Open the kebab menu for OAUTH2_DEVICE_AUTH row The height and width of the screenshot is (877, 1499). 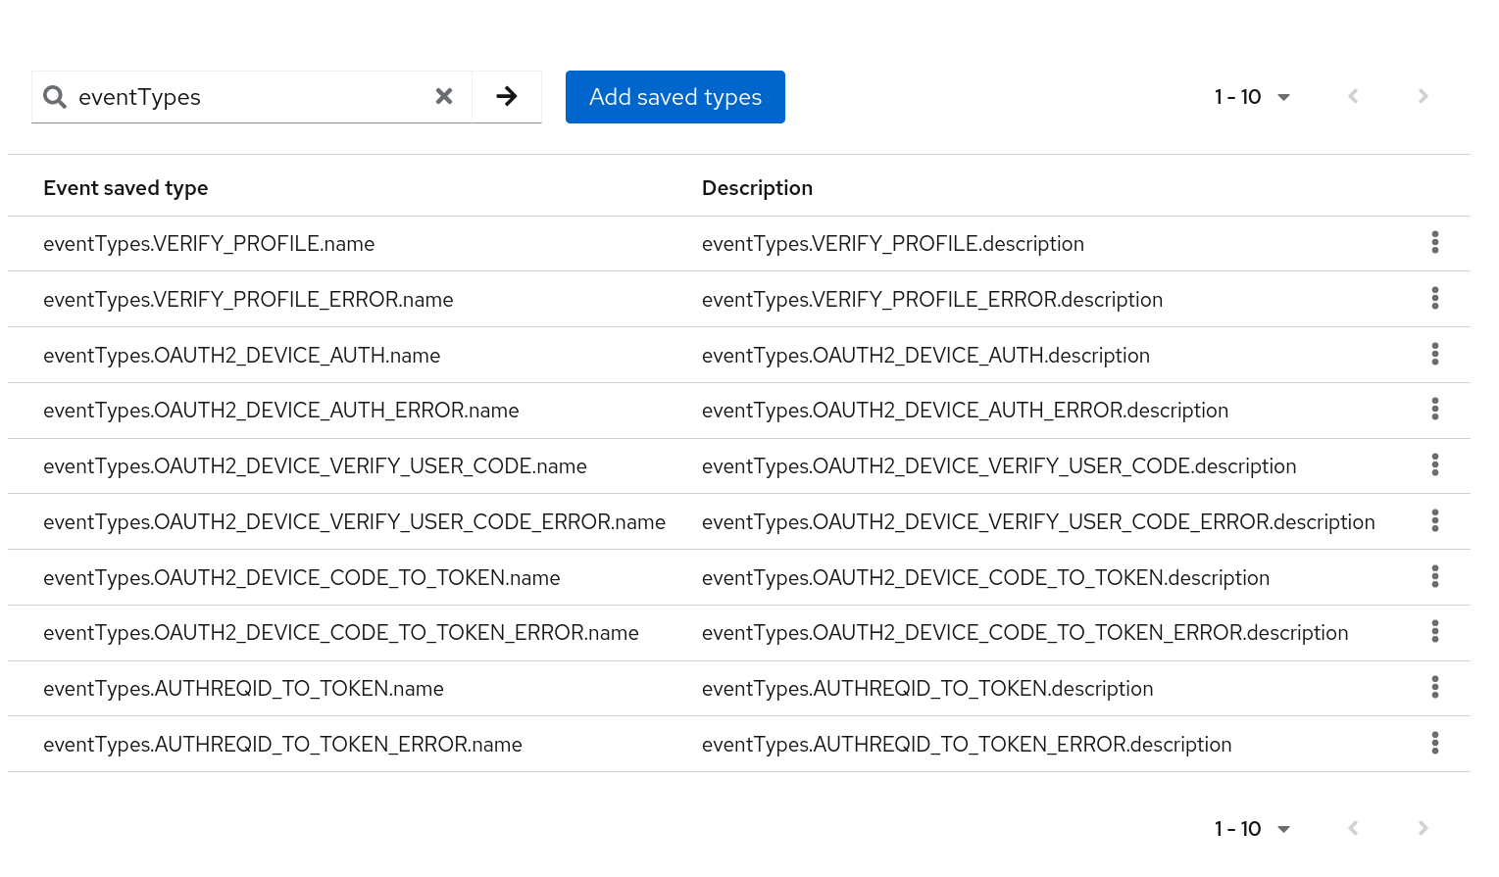point(1434,355)
